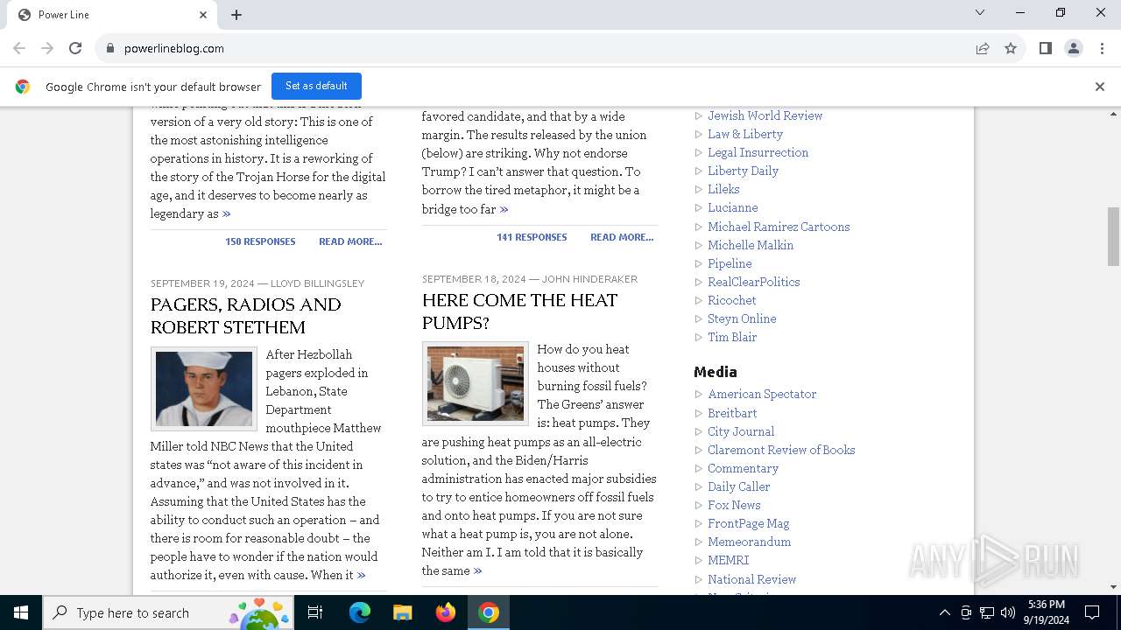Bookmark this page with the star icon
Screen dimensions: 1121x630
click(1011, 48)
